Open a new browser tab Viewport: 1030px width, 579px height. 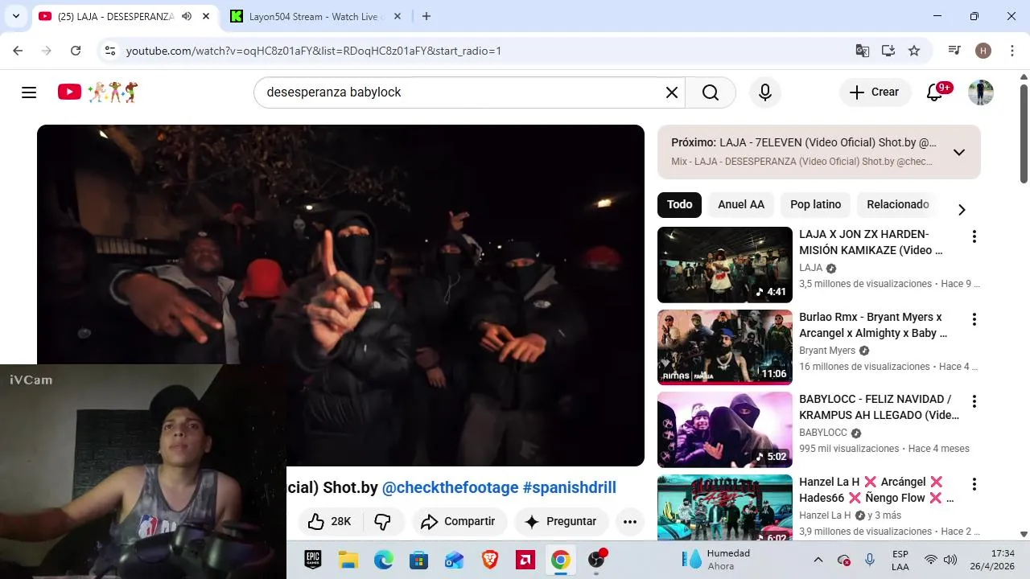coord(426,16)
